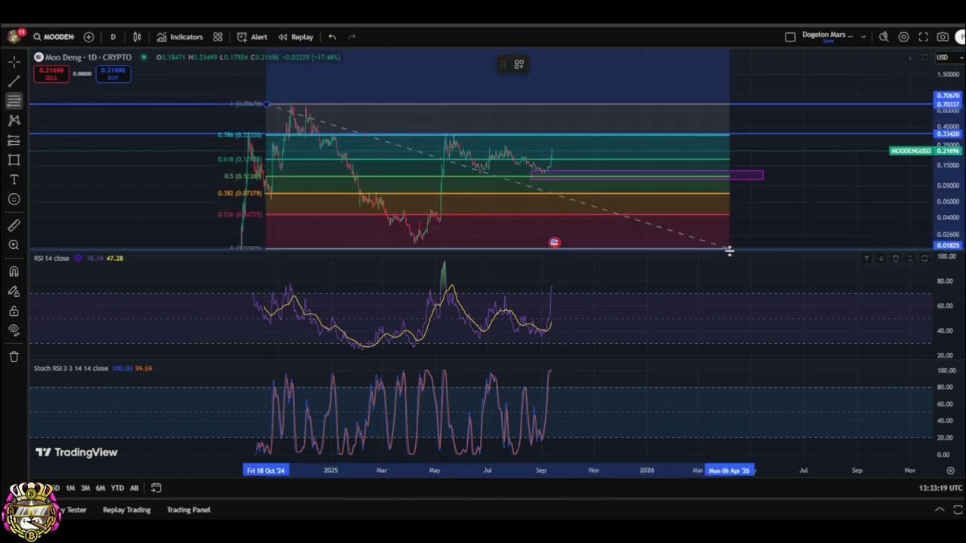Select the 3M date range
Image resolution: width=966 pixels, height=543 pixels.
point(85,488)
